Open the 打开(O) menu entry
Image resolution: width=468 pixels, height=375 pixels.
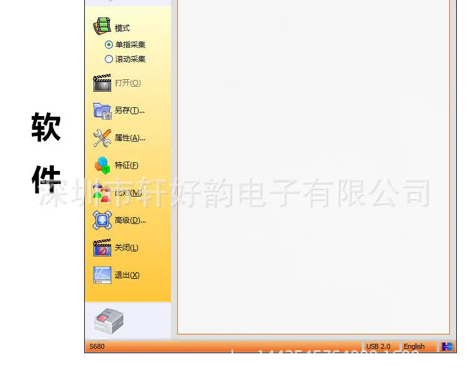coord(128,83)
